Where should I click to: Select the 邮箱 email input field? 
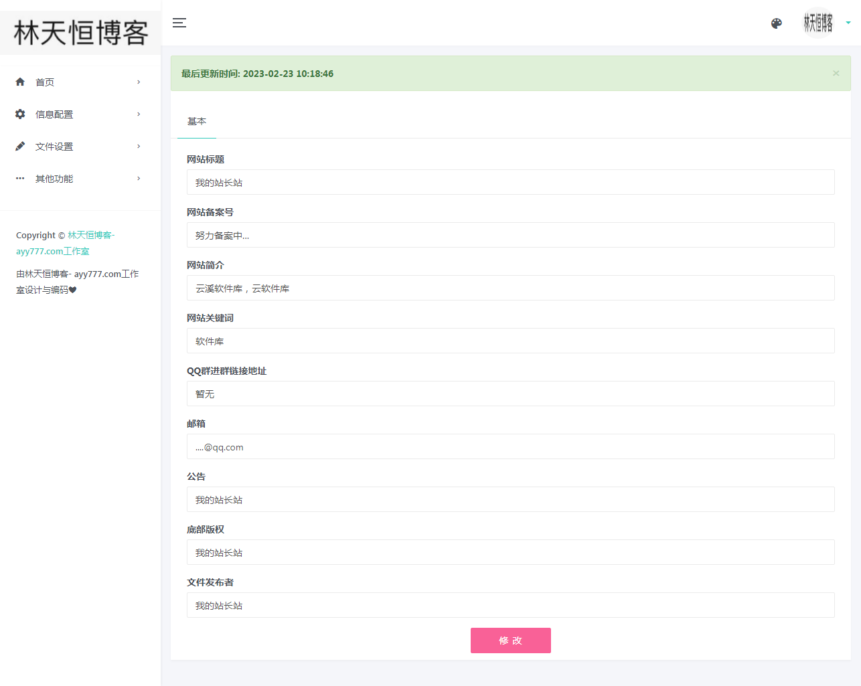tap(510, 446)
